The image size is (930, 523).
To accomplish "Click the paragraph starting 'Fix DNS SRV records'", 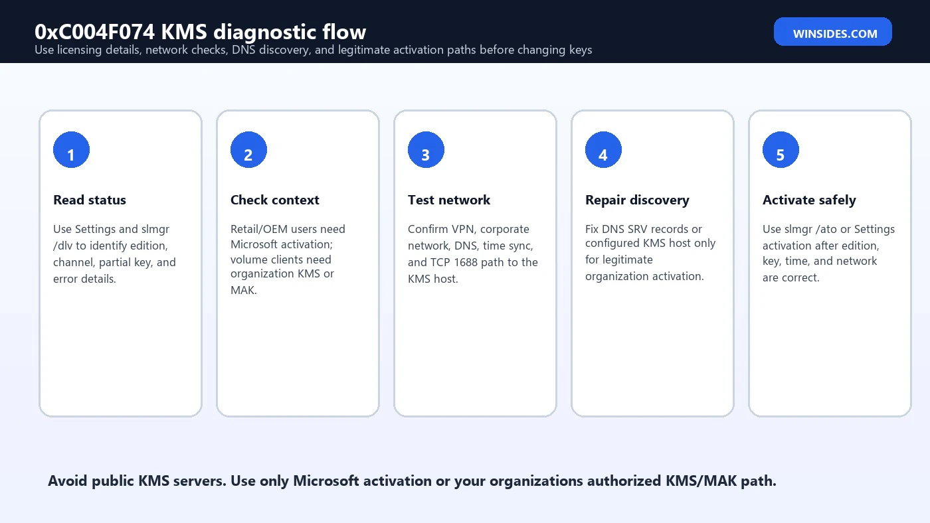I will pyautogui.click(x=650, y=252).
